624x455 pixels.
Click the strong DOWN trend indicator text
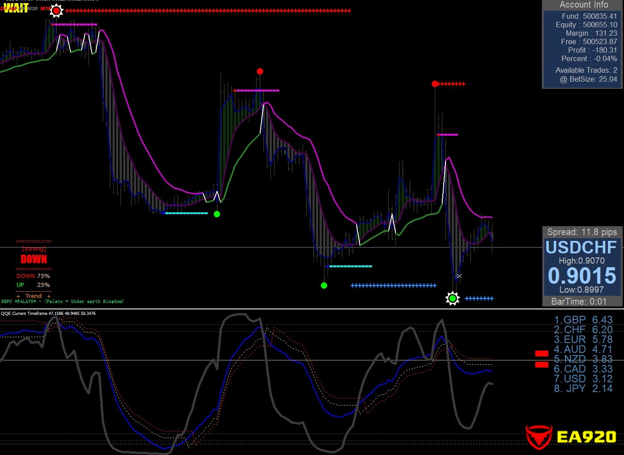(x=33, y=259)
